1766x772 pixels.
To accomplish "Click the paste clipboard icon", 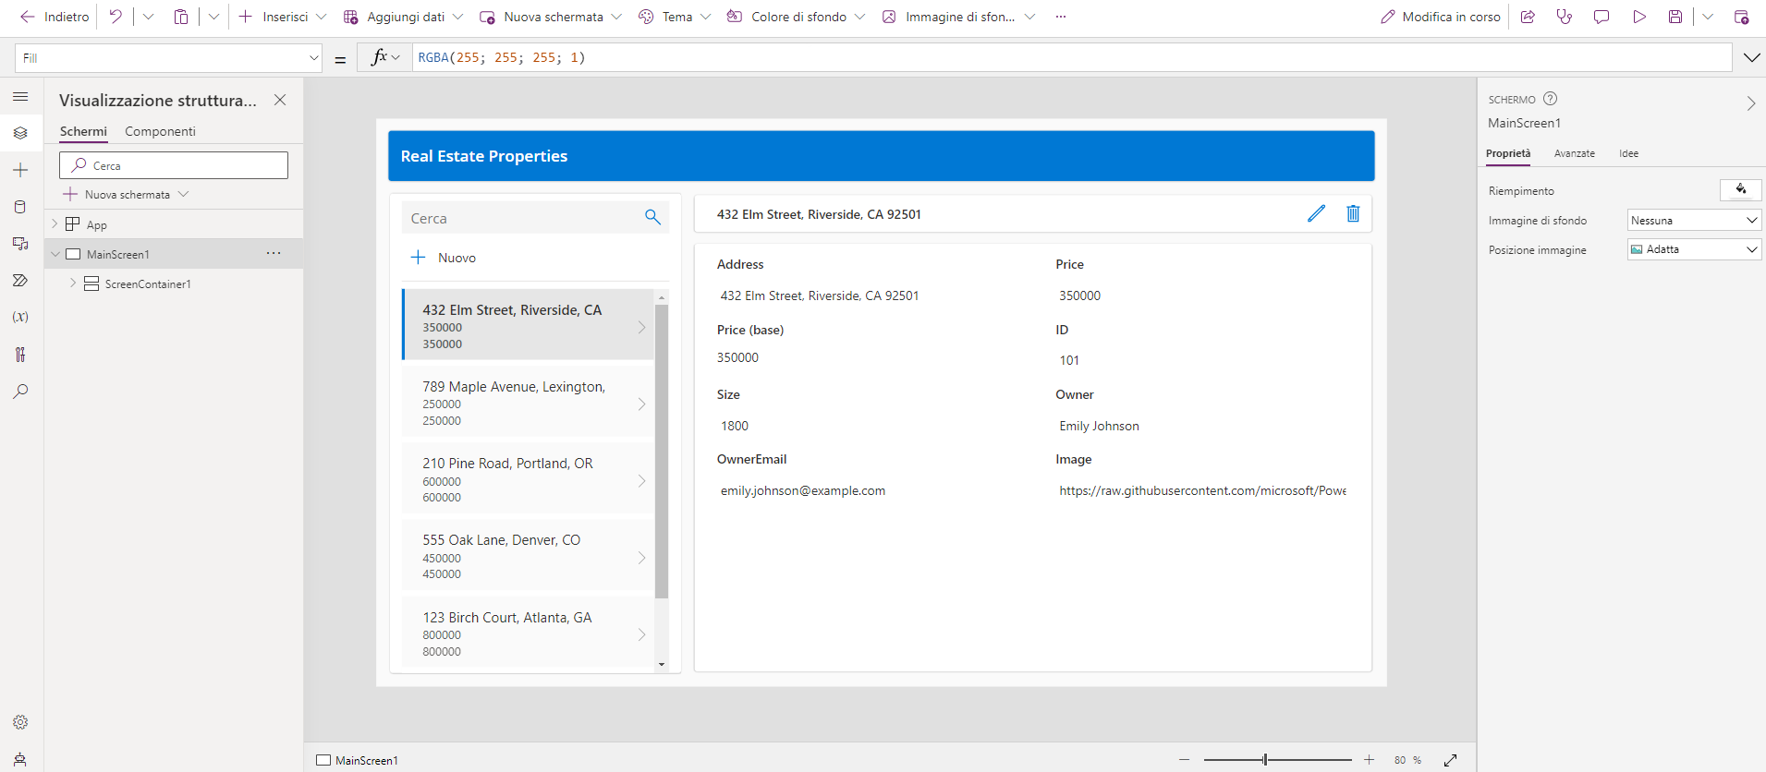I will 181,17.
